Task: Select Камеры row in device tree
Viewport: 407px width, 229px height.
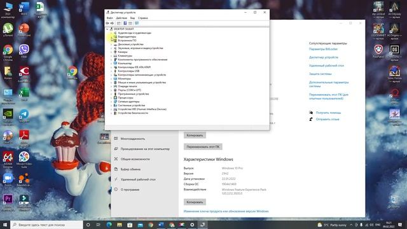Action: click(123, 52)
